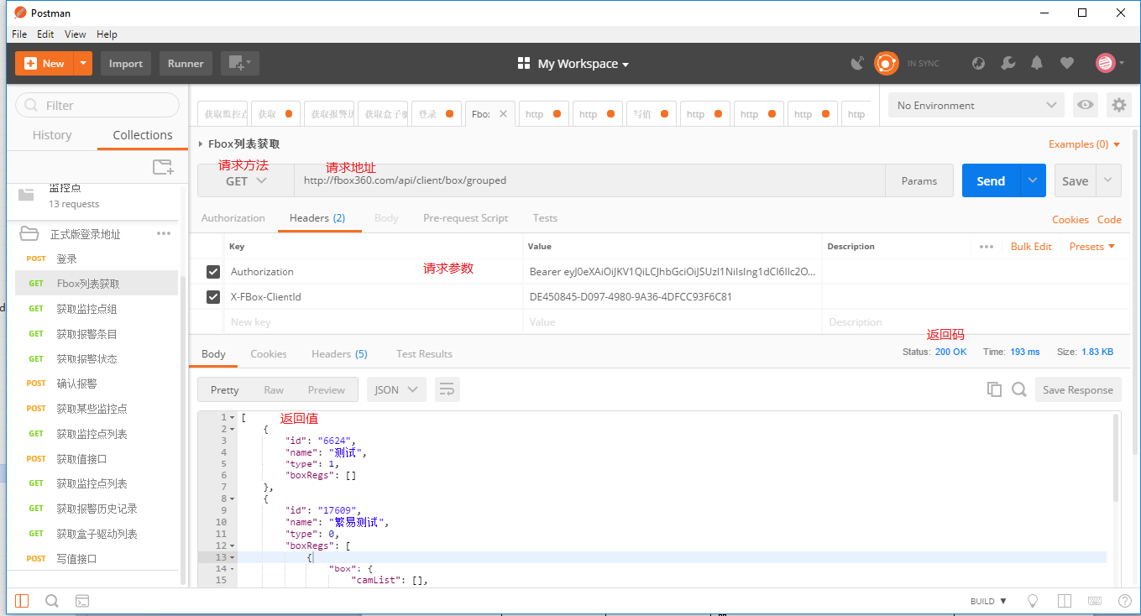1141x616 pixels.
Task: Click the notifications bell icon
Action: pos(1037,63)
